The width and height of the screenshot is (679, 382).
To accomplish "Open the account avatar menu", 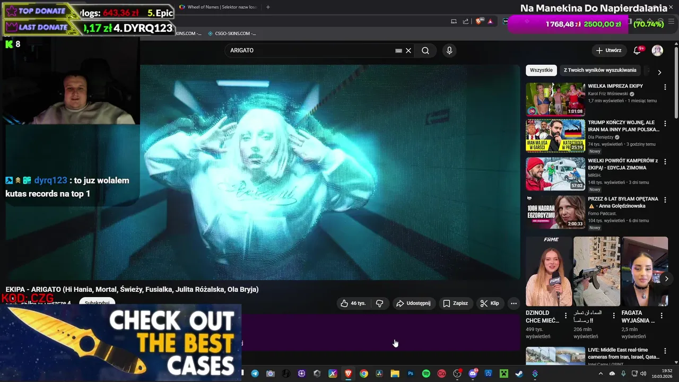I will [657, 50].
